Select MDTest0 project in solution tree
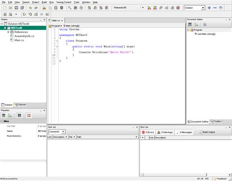Screen dimensions: 232x181 click(x=23, y=28)
